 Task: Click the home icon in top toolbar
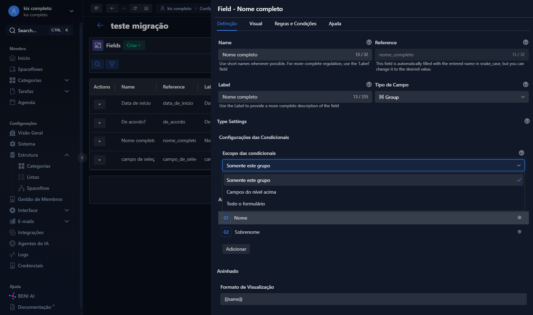click(x=146, y=8)
